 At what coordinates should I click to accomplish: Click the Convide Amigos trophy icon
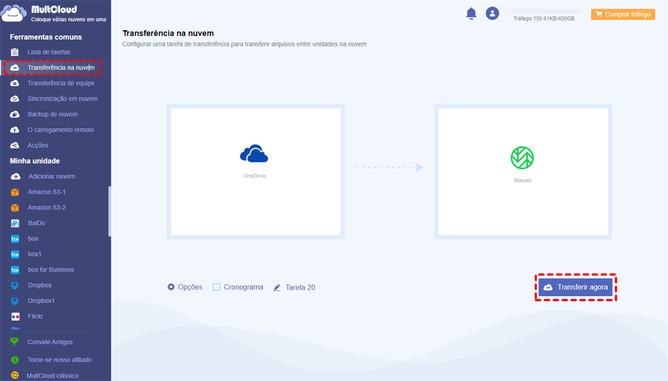(15, 342)
